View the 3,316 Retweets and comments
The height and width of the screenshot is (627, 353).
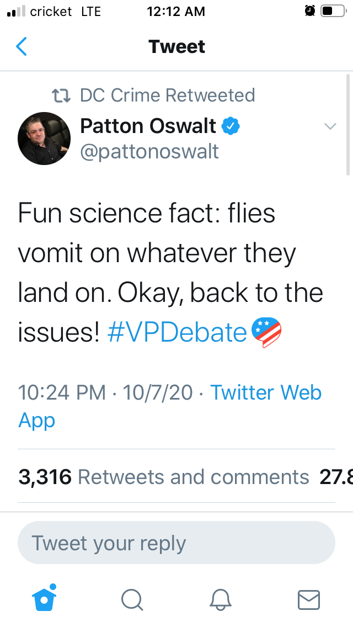(164, 477)
